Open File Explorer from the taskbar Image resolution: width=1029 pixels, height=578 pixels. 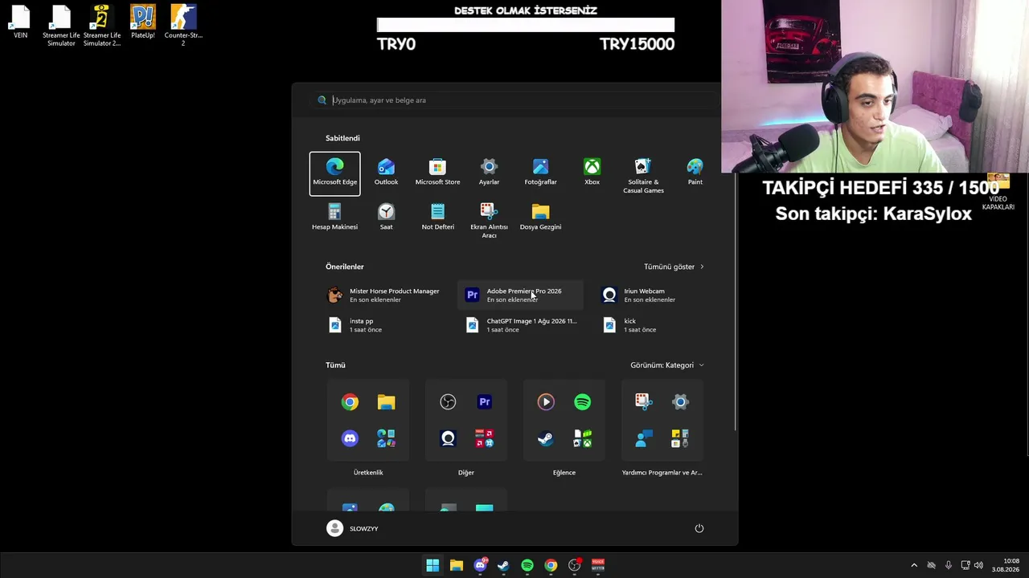click(x=456, y=565)
